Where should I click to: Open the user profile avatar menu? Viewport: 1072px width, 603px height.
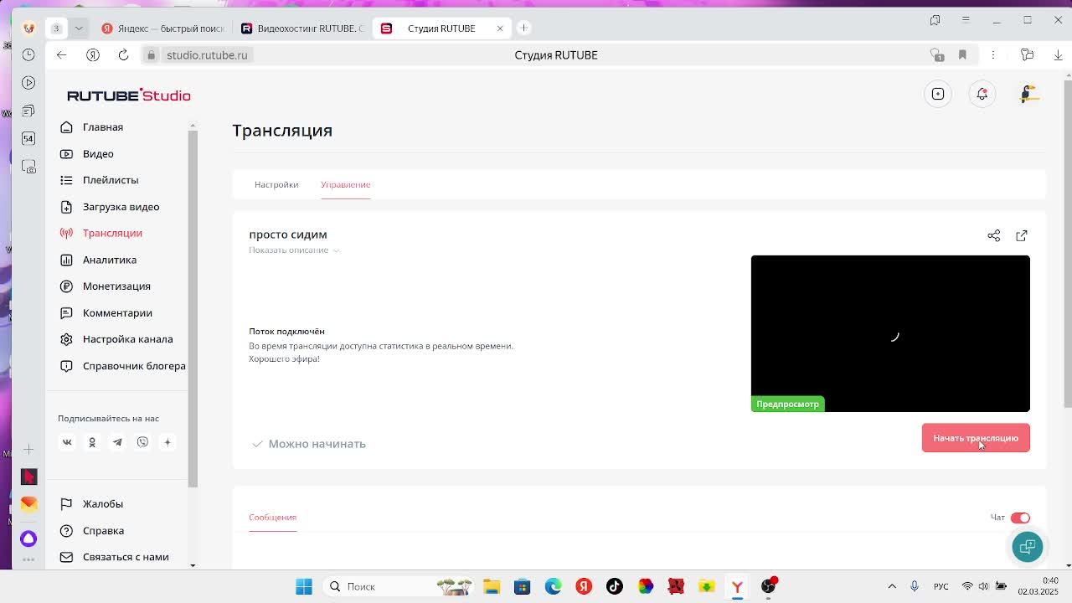tap(1029, 94)
